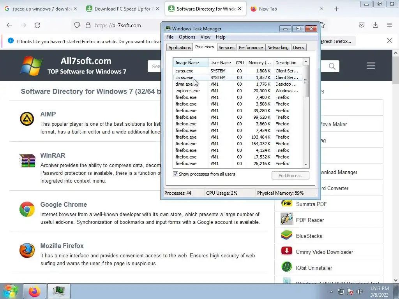Dismiss the Firefox refresh notification bar

(389, 40)
